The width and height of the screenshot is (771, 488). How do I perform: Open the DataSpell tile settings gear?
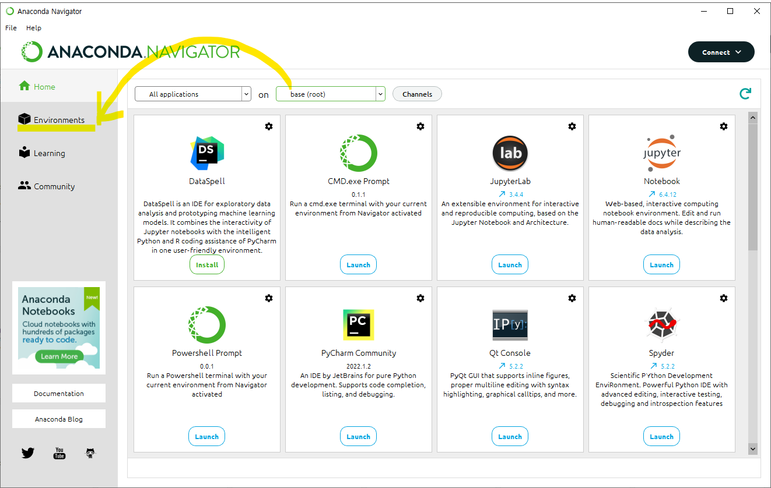(269, 126)
